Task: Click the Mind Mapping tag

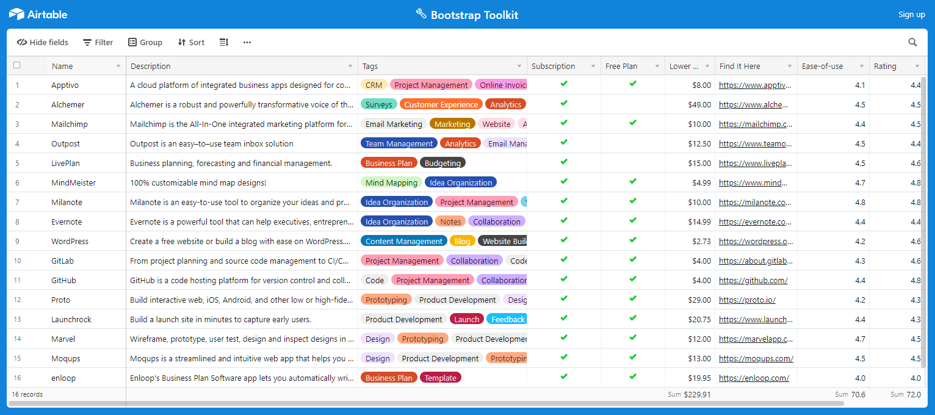Action: coord(392,182)
